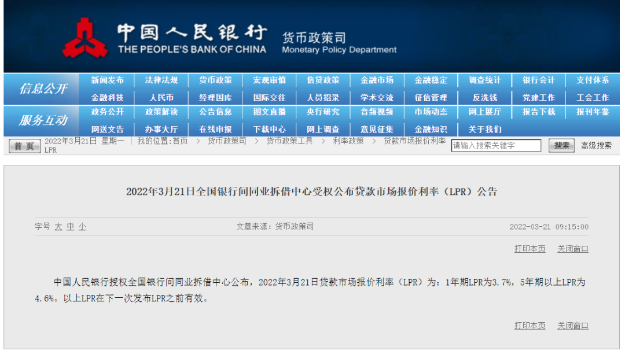
Task: Follow the 贷款市场报价利率 breadcrumb link
Action: click(x=415, y=141)
